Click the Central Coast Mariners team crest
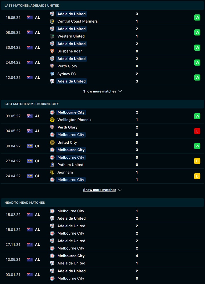 tap(52, 21)
